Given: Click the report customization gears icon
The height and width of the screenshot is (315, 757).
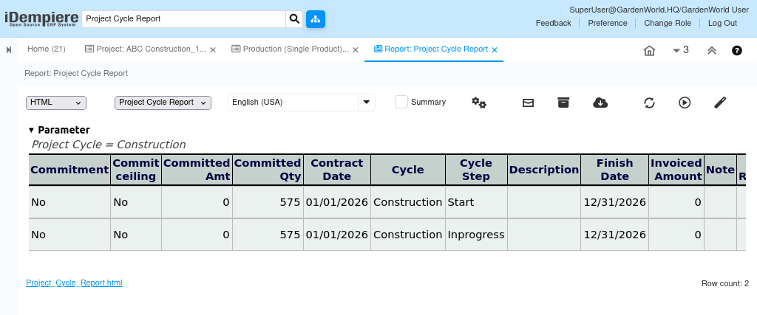Looking at the screenshot, I should [479, 103].
